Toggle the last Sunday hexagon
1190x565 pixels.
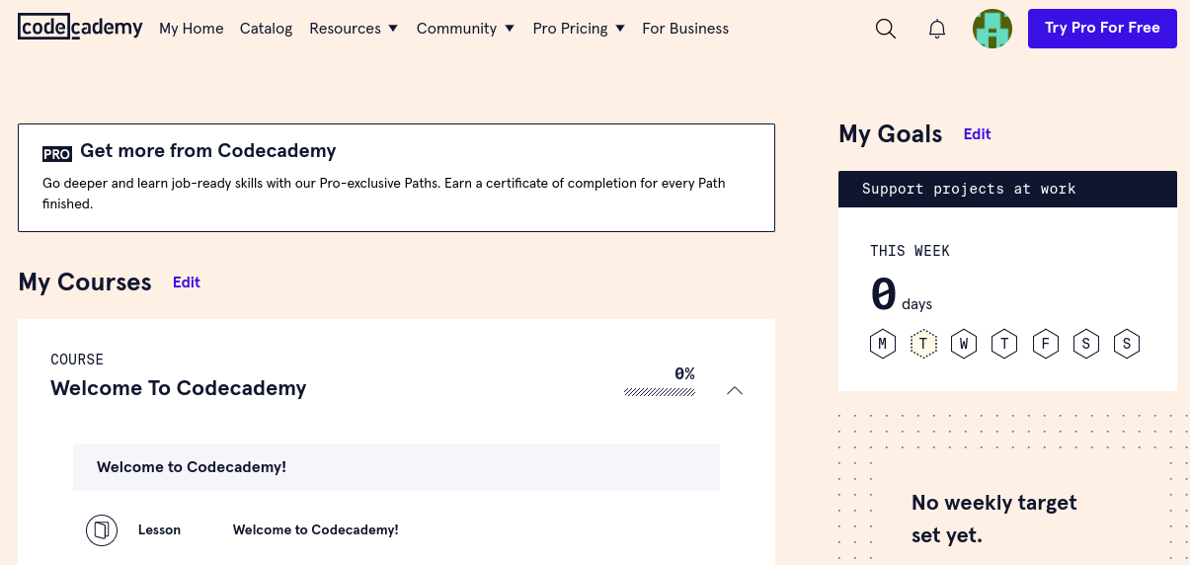[x=1126, y=344]
